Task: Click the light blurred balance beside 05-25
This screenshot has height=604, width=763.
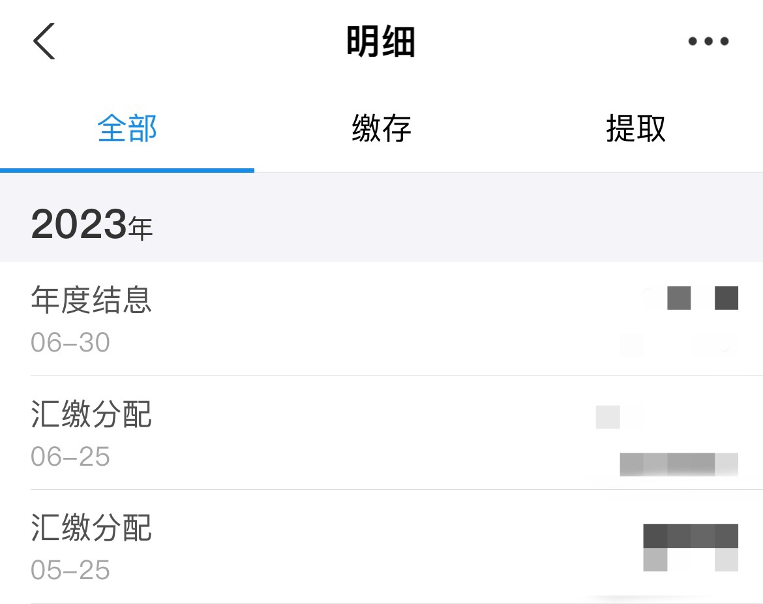Action: click(691, 560)
